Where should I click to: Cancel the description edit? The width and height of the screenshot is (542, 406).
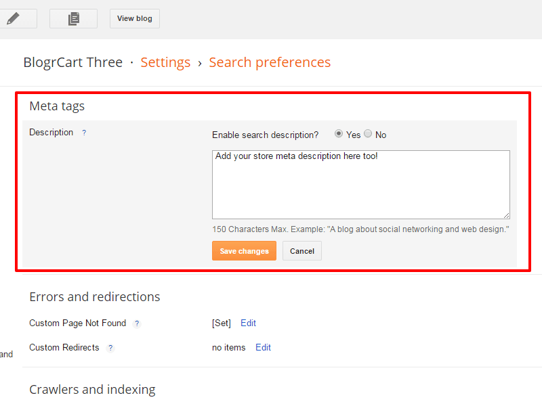coord(302,251)
